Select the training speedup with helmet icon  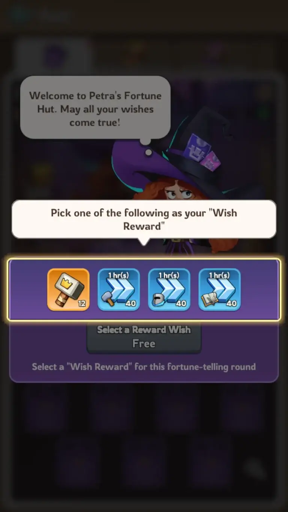pos(169,290)
